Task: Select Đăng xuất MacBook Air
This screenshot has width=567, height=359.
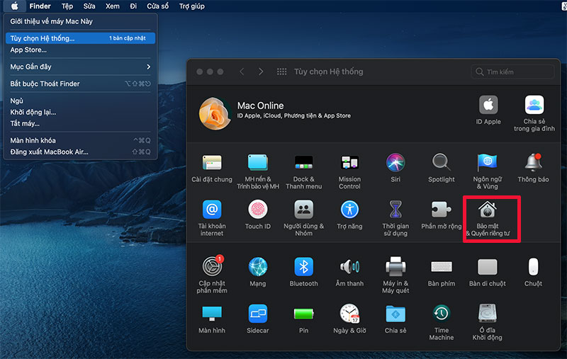Action: 80,152
